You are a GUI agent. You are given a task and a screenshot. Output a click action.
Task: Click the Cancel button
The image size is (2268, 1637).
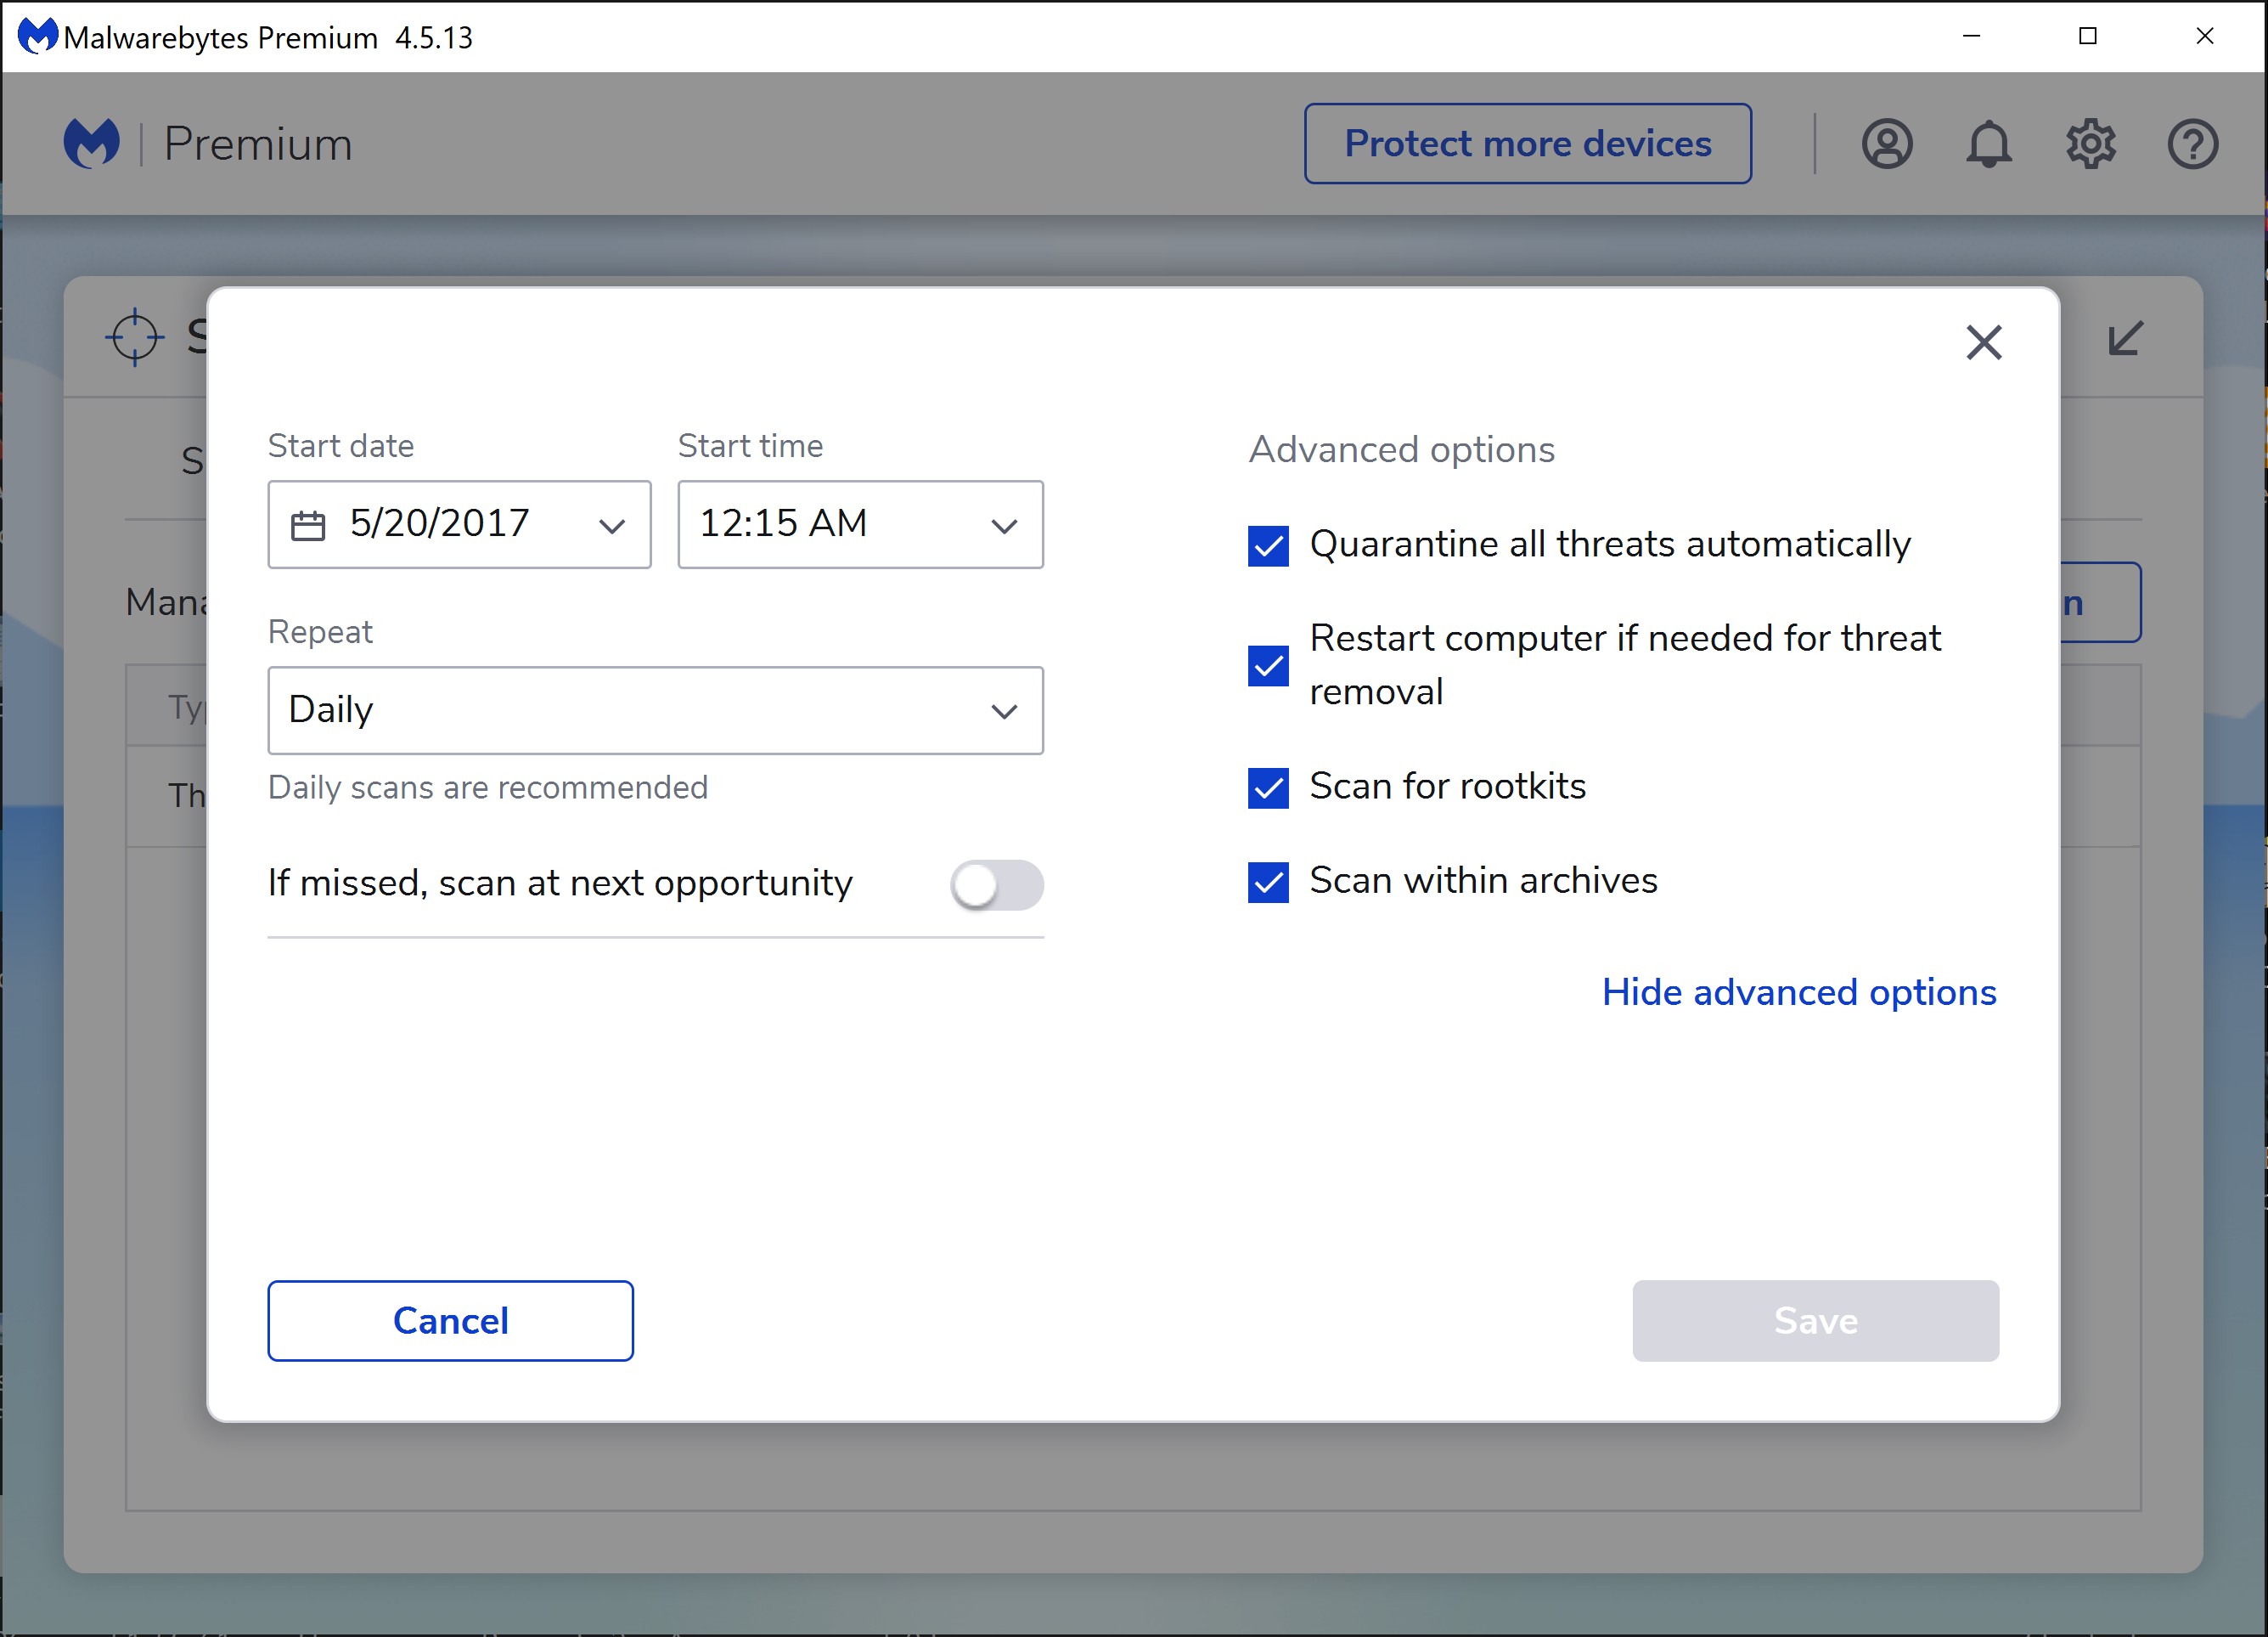pyautogui.click(x=450, y=1321)
